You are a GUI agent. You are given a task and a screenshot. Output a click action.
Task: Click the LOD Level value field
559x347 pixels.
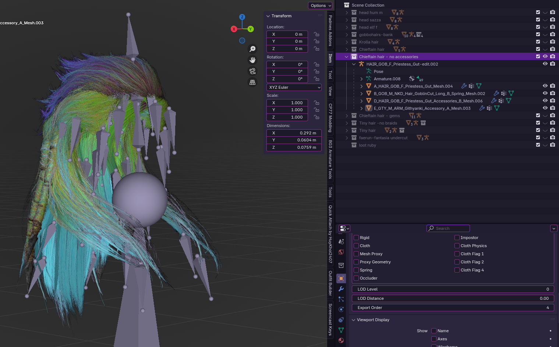(453, 289)
